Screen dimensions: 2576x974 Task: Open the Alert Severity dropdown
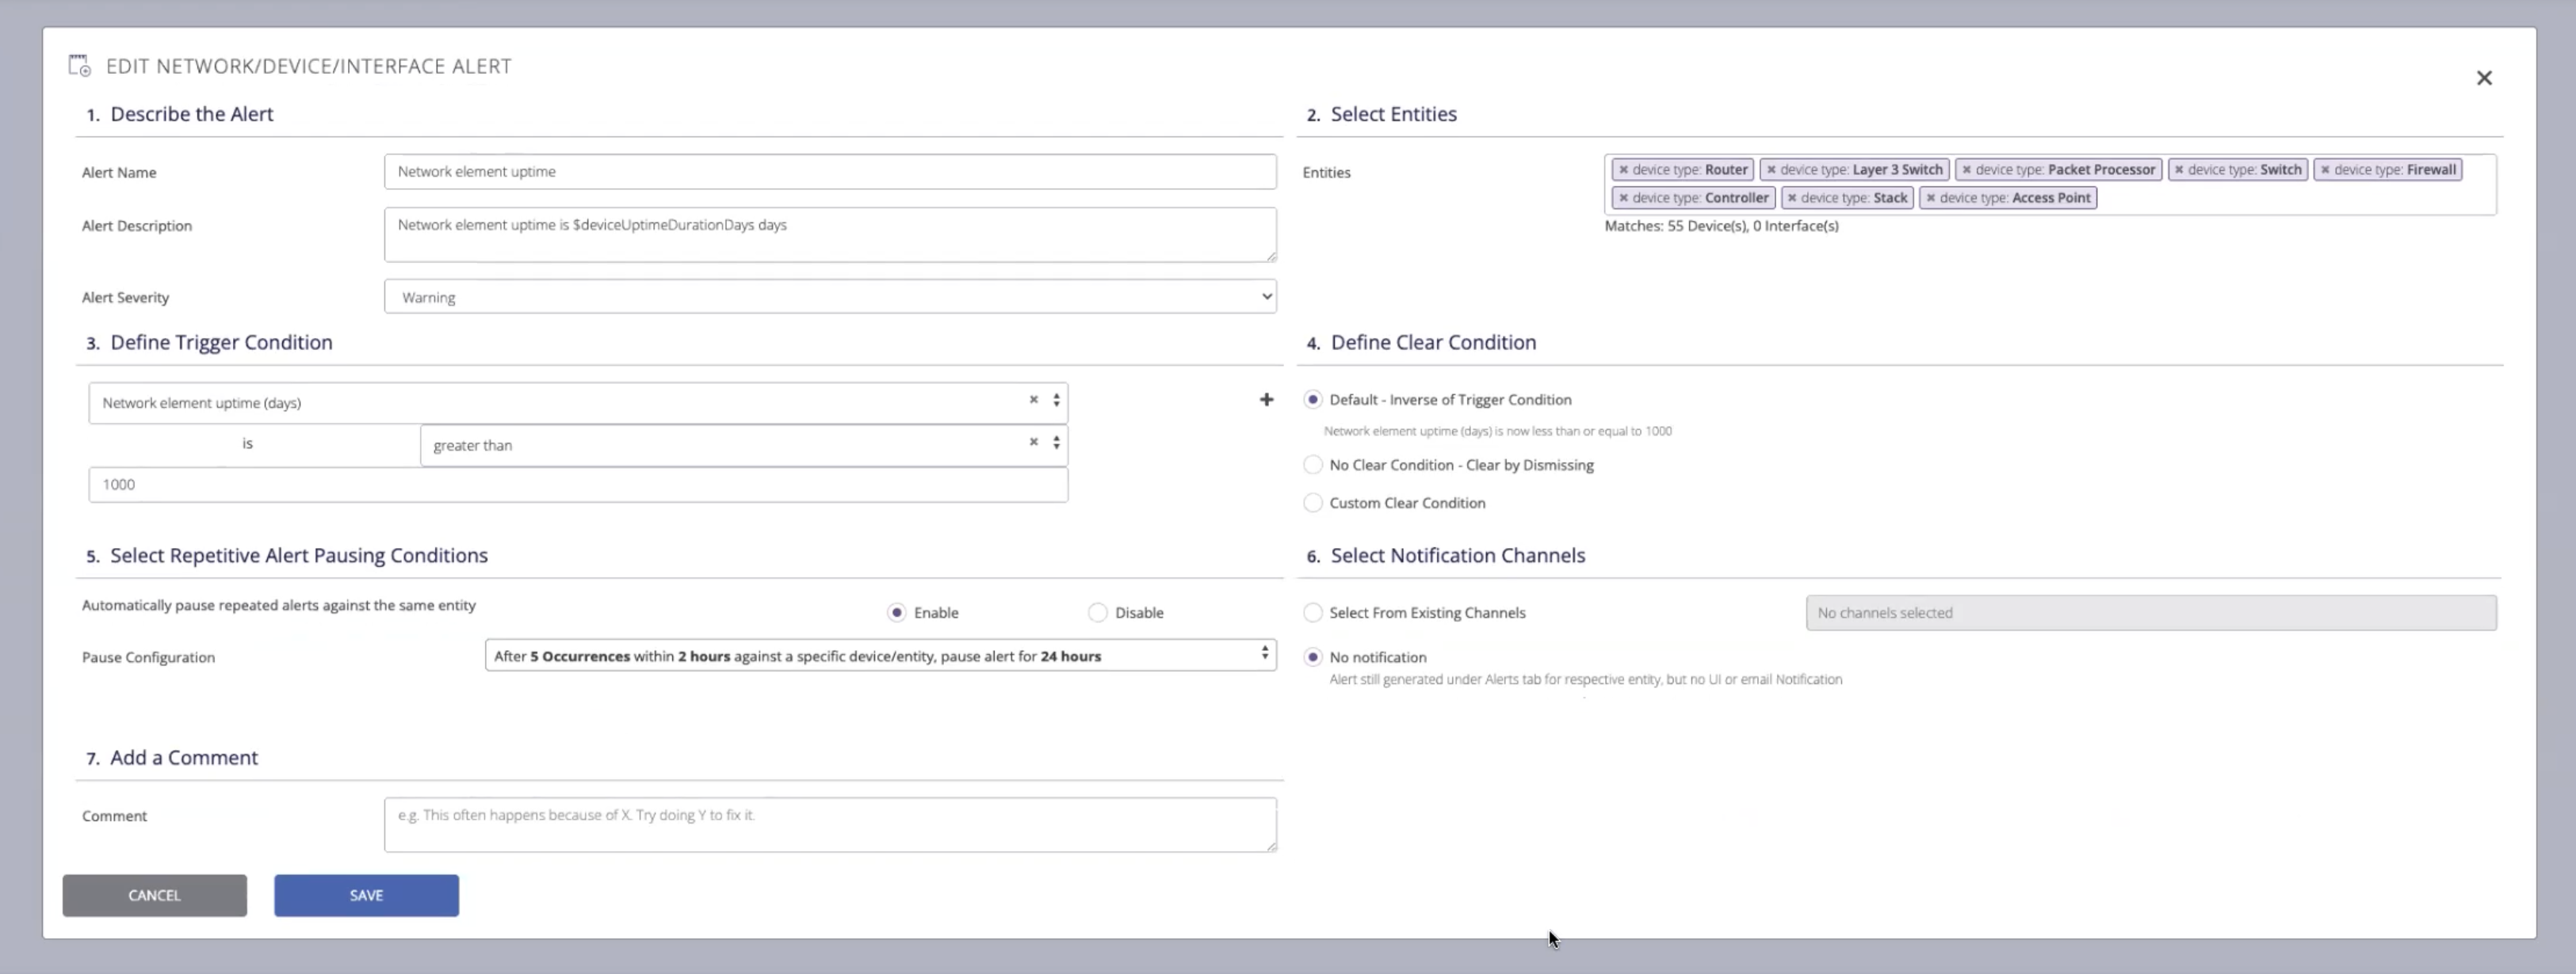click(830, 297)
